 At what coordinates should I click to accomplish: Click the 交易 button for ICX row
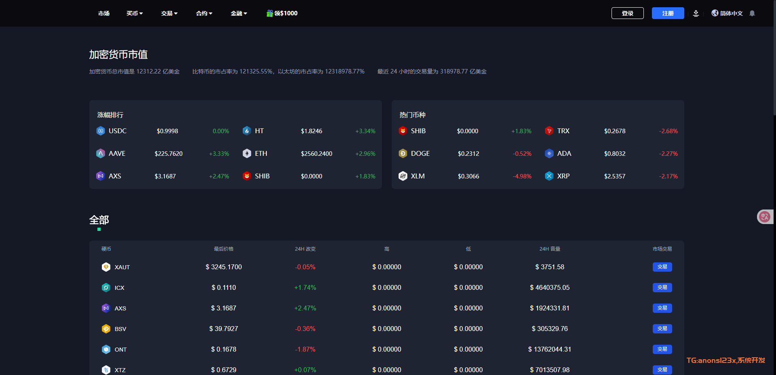[x=662, y=287]
